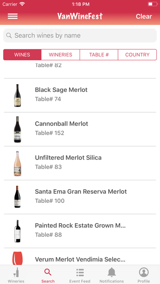This screenshot has width=160, height=284.
Task: Select the WINES segment
Action: tap(22, 55)
